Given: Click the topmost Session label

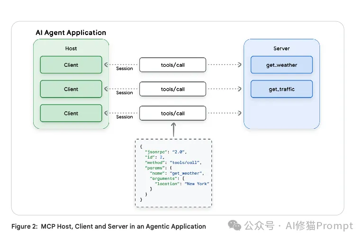Looking at the screenshot, I should point(125,69).
